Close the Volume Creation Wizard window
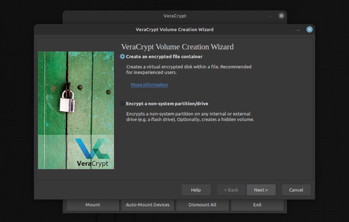 coord(309,29)
